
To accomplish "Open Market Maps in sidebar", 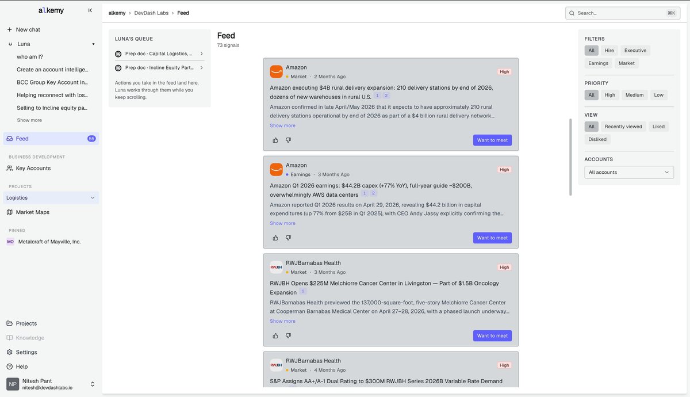I will (32, 212).
